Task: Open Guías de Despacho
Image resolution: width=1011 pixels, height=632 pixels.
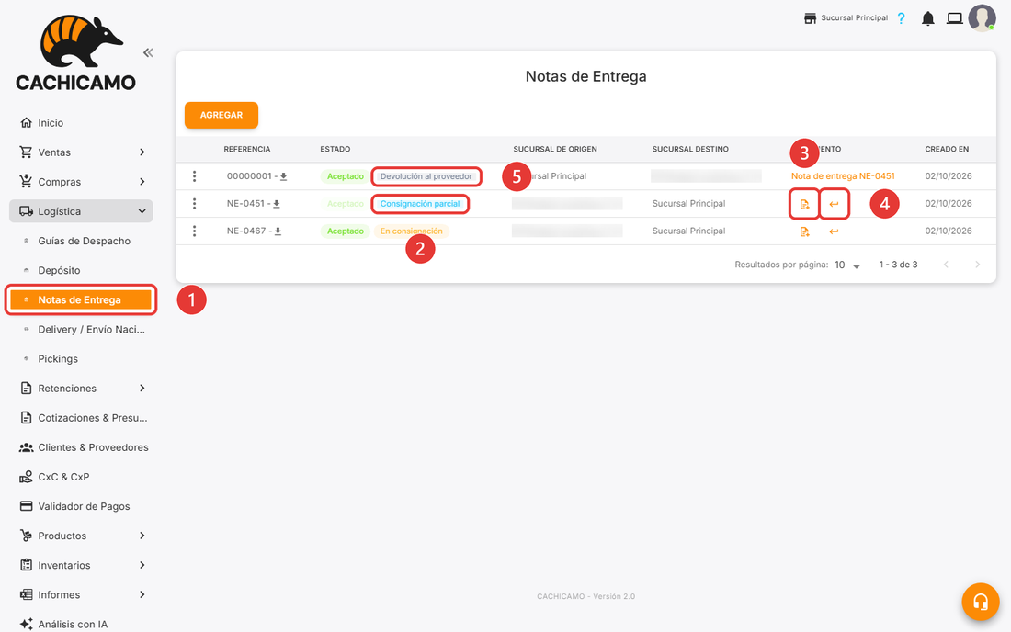Action: [x=84, y=241]
